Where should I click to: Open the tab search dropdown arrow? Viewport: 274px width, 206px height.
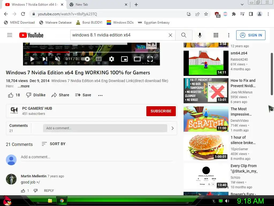pos(242,5)
